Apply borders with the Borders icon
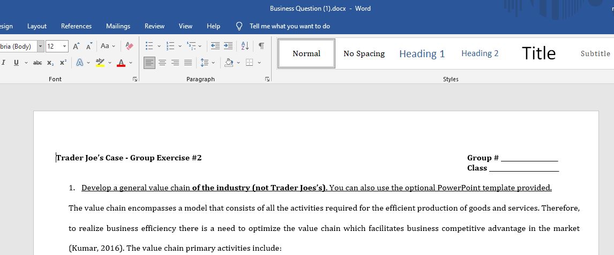The height and width of the screenshot is (255, 614). [x=250, y=63]
